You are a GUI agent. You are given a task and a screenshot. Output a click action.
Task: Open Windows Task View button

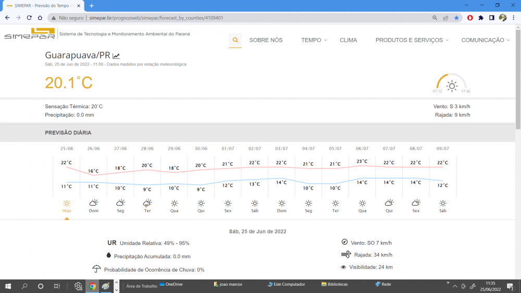(57, 286)
